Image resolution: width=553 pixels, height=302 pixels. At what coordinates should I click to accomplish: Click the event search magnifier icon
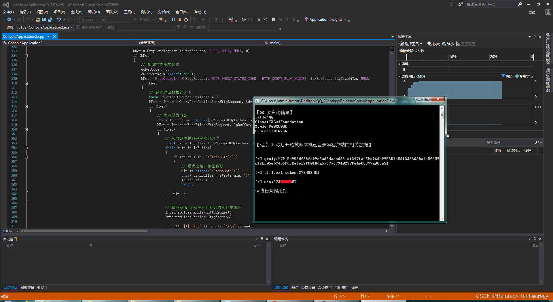[537, 142]
